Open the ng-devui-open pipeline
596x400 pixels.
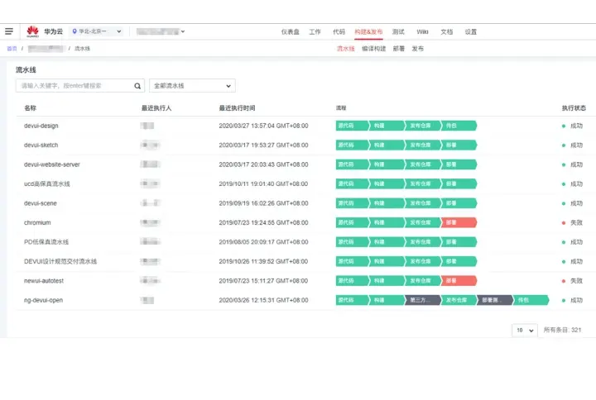click(43, 300)
